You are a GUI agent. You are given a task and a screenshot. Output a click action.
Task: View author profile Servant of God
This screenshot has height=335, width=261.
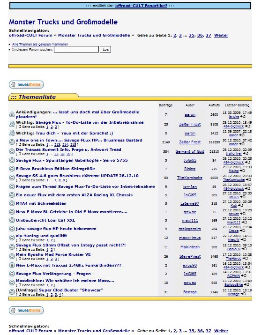(x=190, y=151)
